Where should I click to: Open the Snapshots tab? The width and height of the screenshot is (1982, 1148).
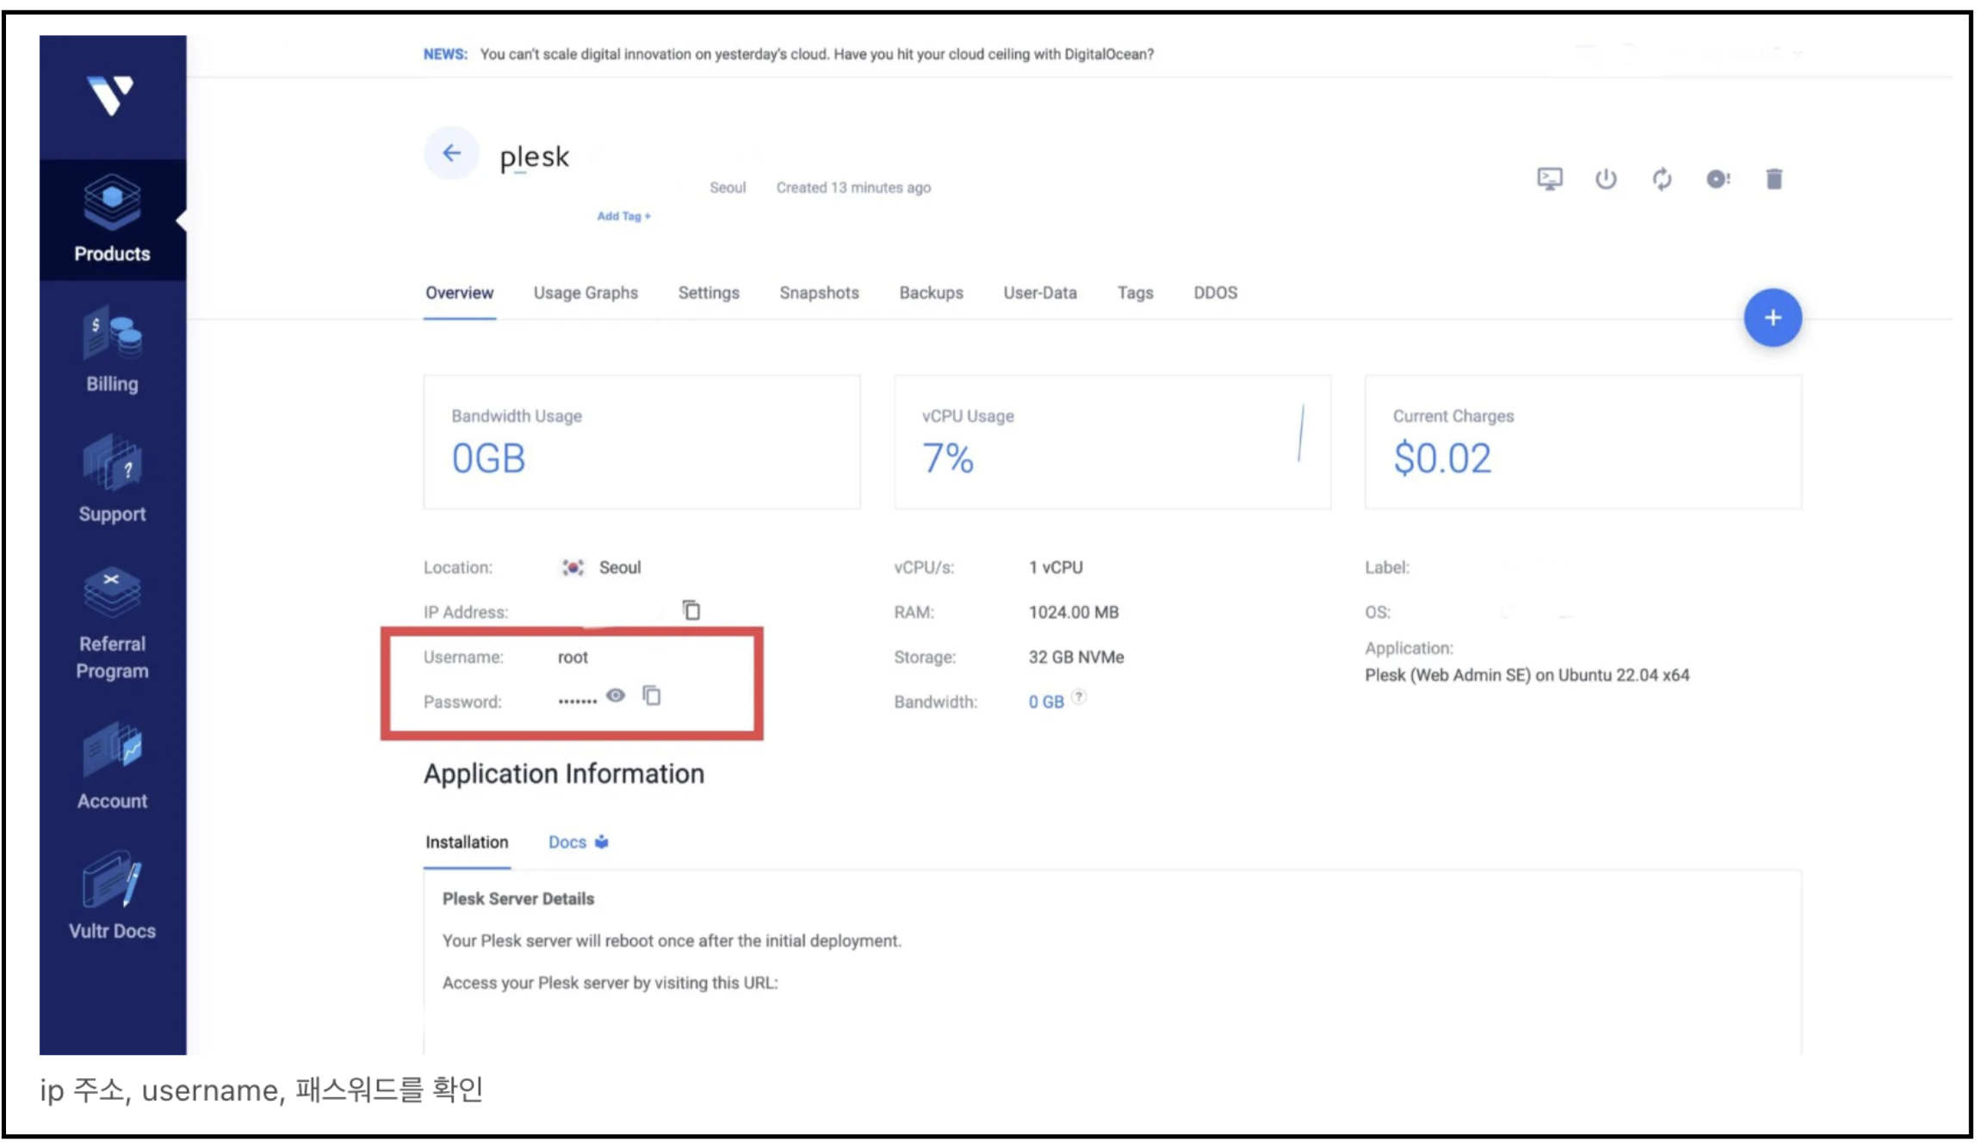(x=819, y=293)
